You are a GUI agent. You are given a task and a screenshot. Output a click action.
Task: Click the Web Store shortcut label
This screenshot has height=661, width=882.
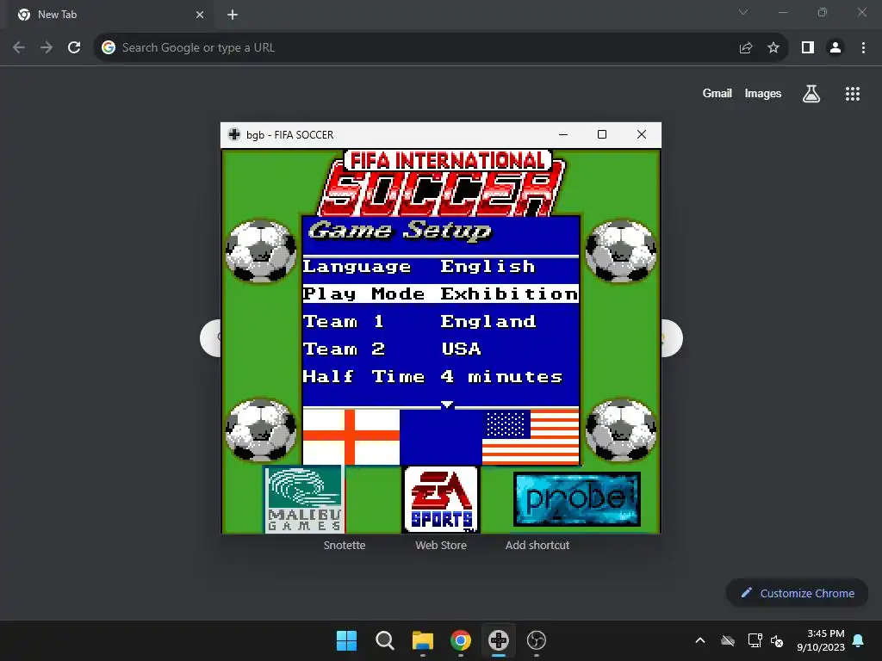[441, 545]
